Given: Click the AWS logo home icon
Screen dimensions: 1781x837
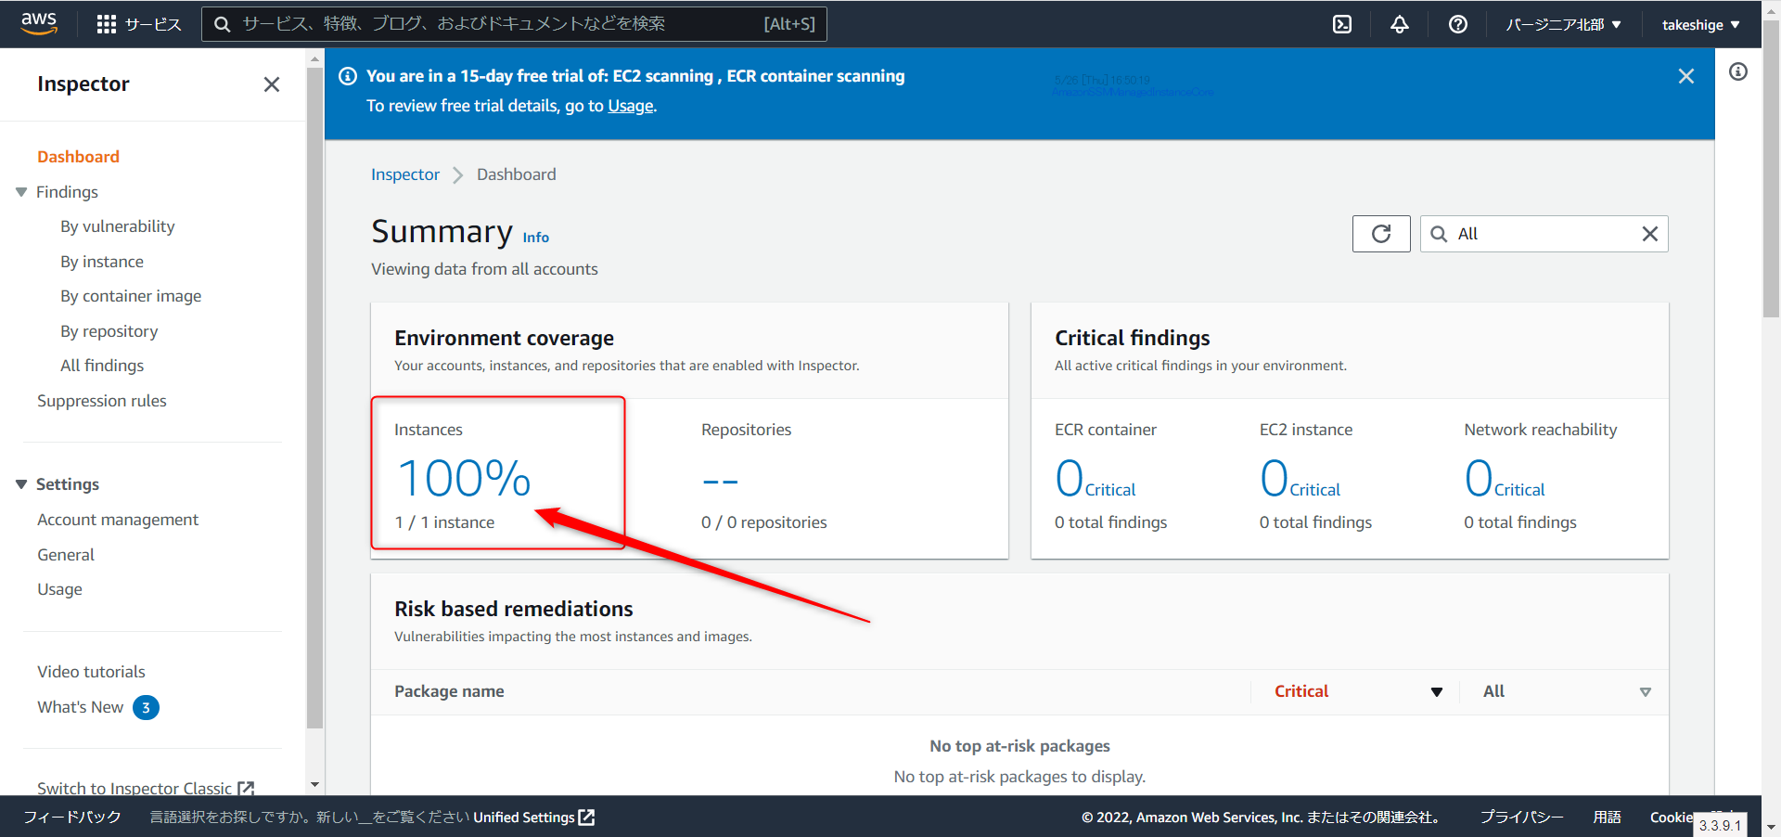Looking at the screenshot, I should pos(39,23).
